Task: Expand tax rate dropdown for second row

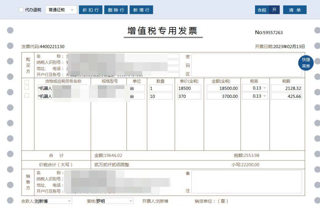Action: (x=265, y=96)
